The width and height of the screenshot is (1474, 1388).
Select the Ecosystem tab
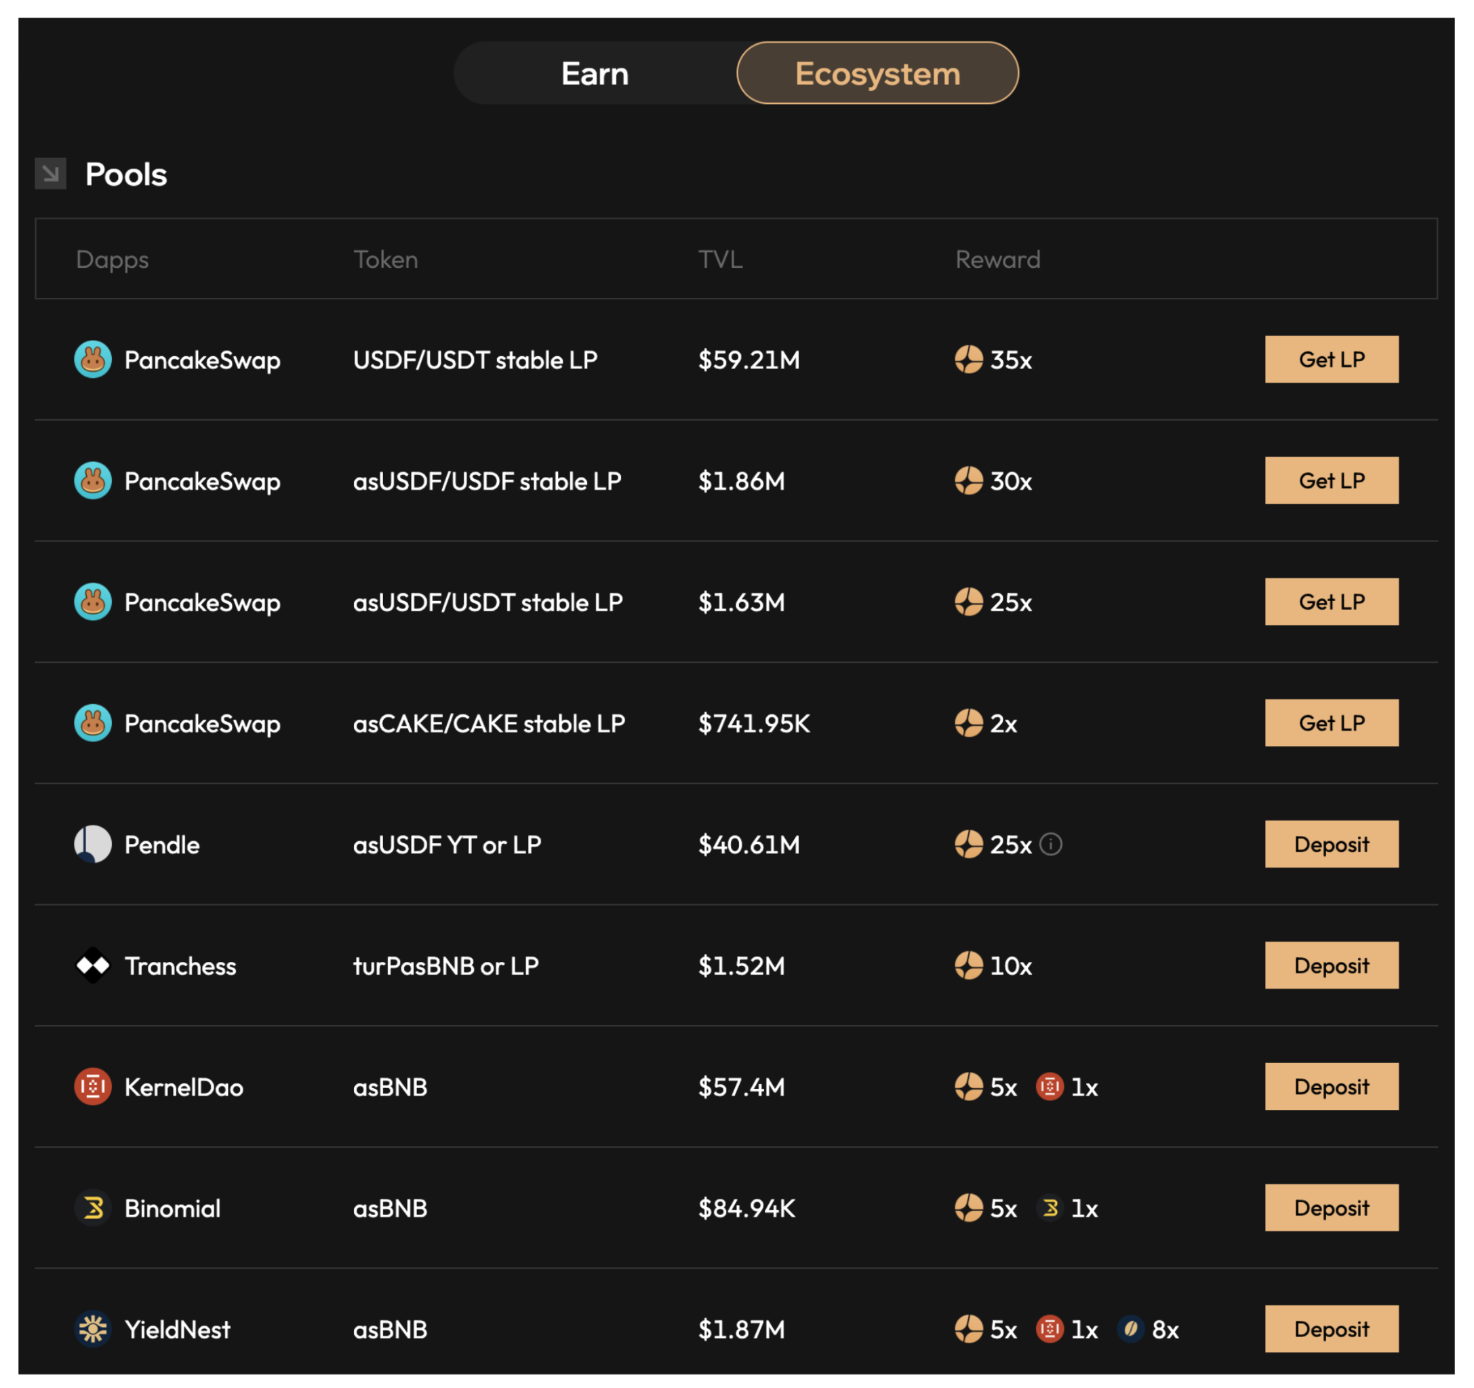877,73
